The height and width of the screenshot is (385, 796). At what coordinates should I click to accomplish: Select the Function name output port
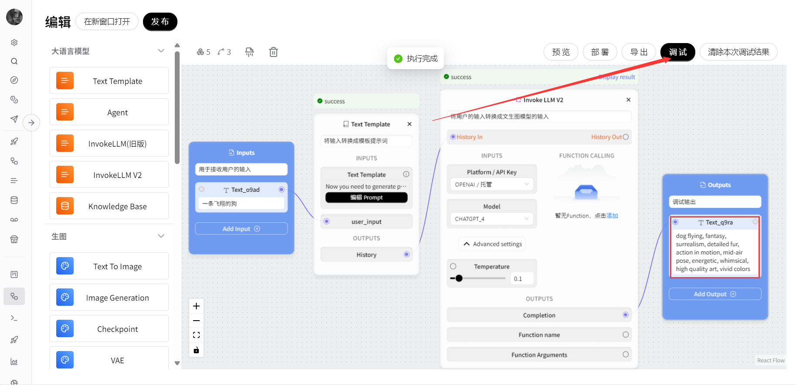click(x=626, y=335)
